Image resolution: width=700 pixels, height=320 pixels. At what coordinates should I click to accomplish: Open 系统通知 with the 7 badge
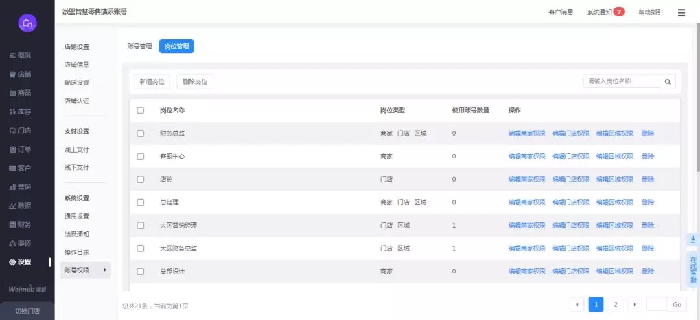[605, 12]
